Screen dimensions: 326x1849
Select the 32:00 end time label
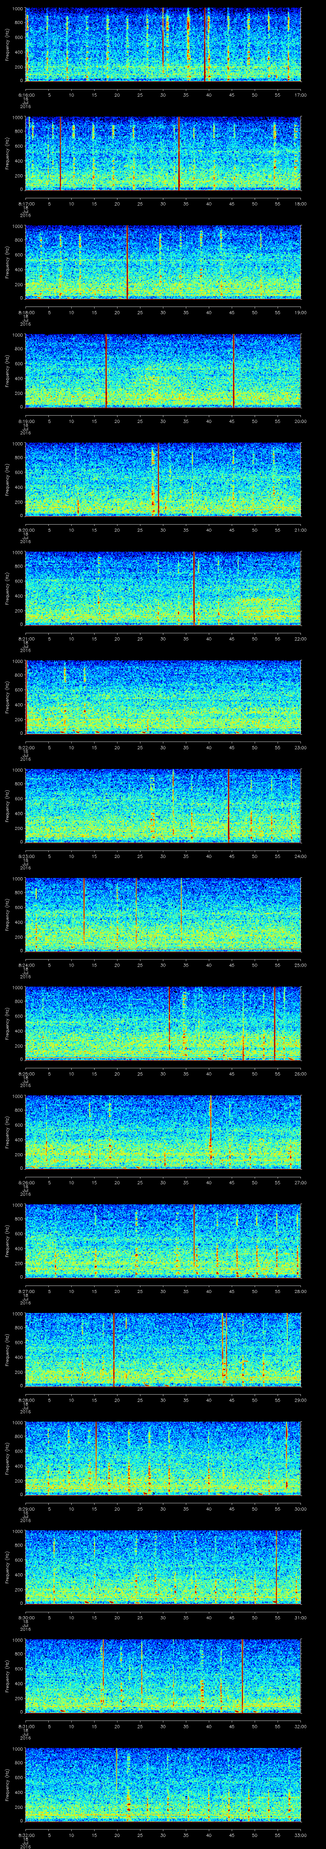300,1726
